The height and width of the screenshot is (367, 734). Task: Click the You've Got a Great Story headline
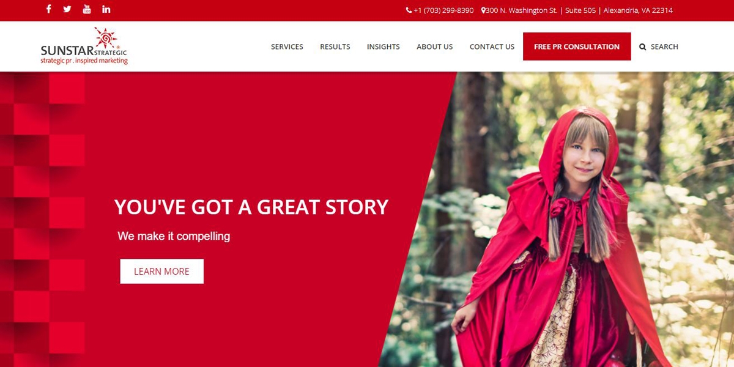click(251, 207)
